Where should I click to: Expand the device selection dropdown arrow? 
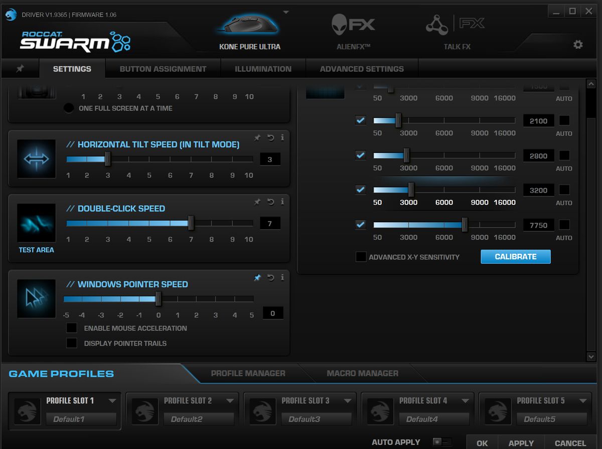pos(286,12)
